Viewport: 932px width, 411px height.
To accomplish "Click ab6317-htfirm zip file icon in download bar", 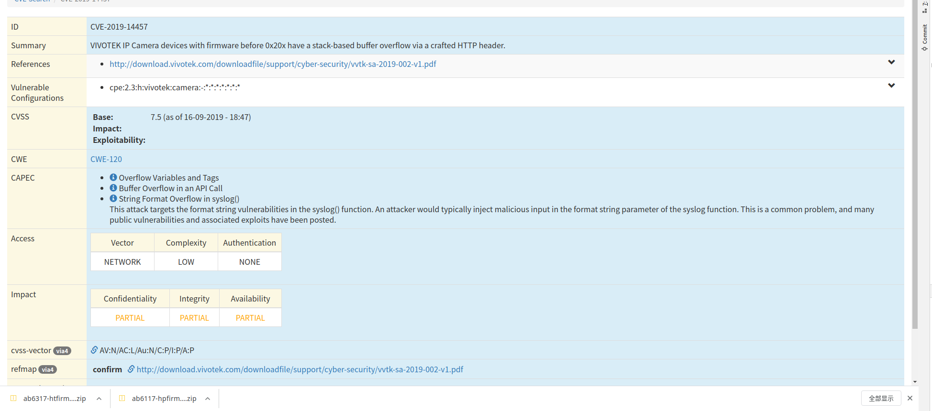I will click(x=13, y=398).
